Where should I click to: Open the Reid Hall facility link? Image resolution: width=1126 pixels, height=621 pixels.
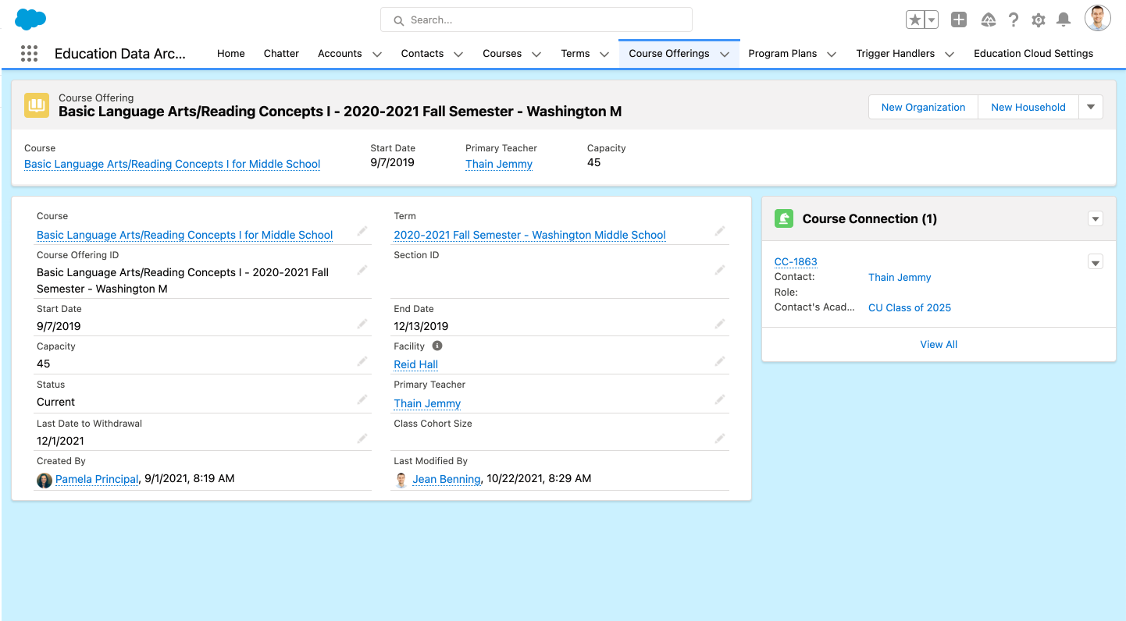[x=415, y=364]
